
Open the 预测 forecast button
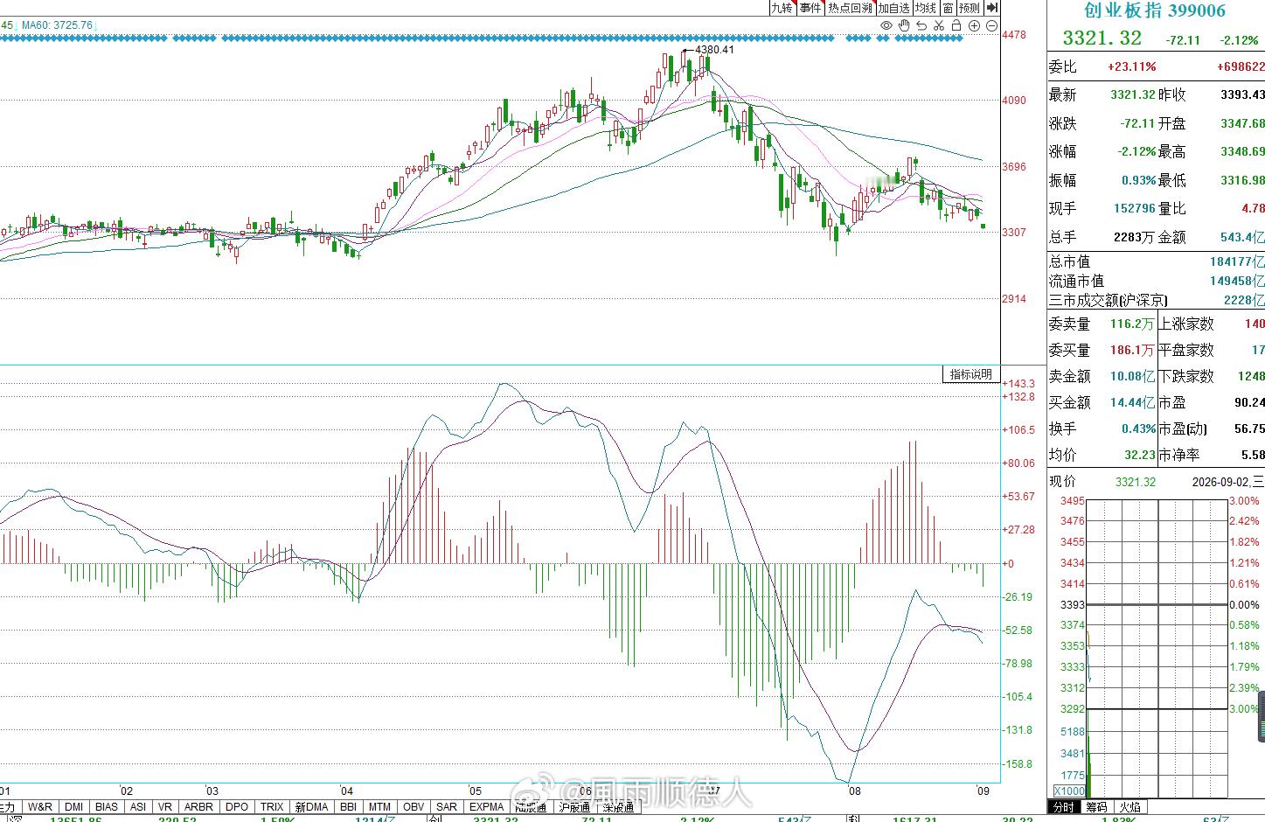click(970, 8)
